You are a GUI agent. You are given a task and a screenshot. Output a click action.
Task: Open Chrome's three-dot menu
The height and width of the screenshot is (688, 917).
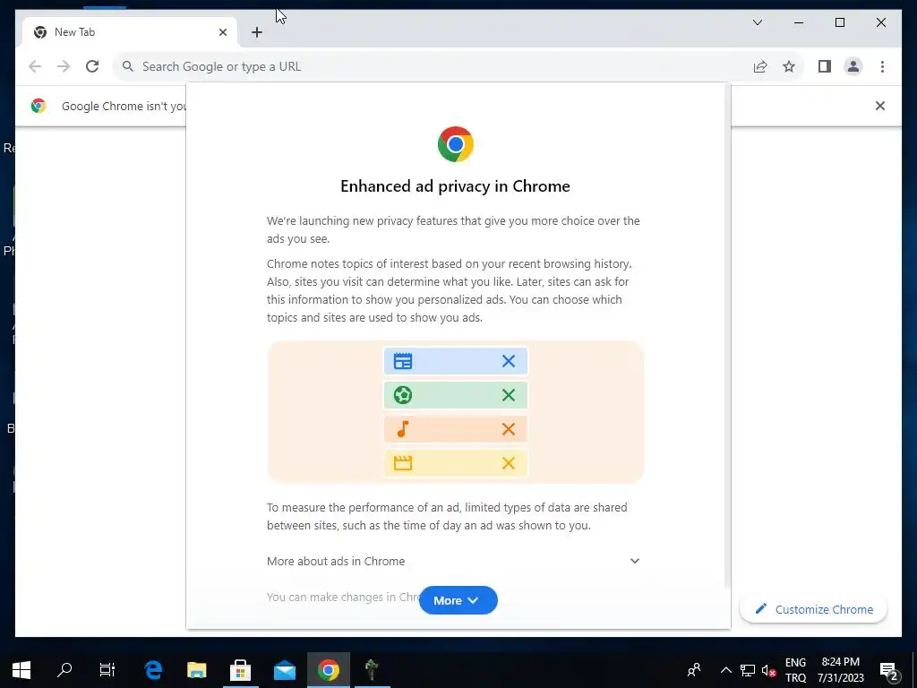[x=882, y=66]
